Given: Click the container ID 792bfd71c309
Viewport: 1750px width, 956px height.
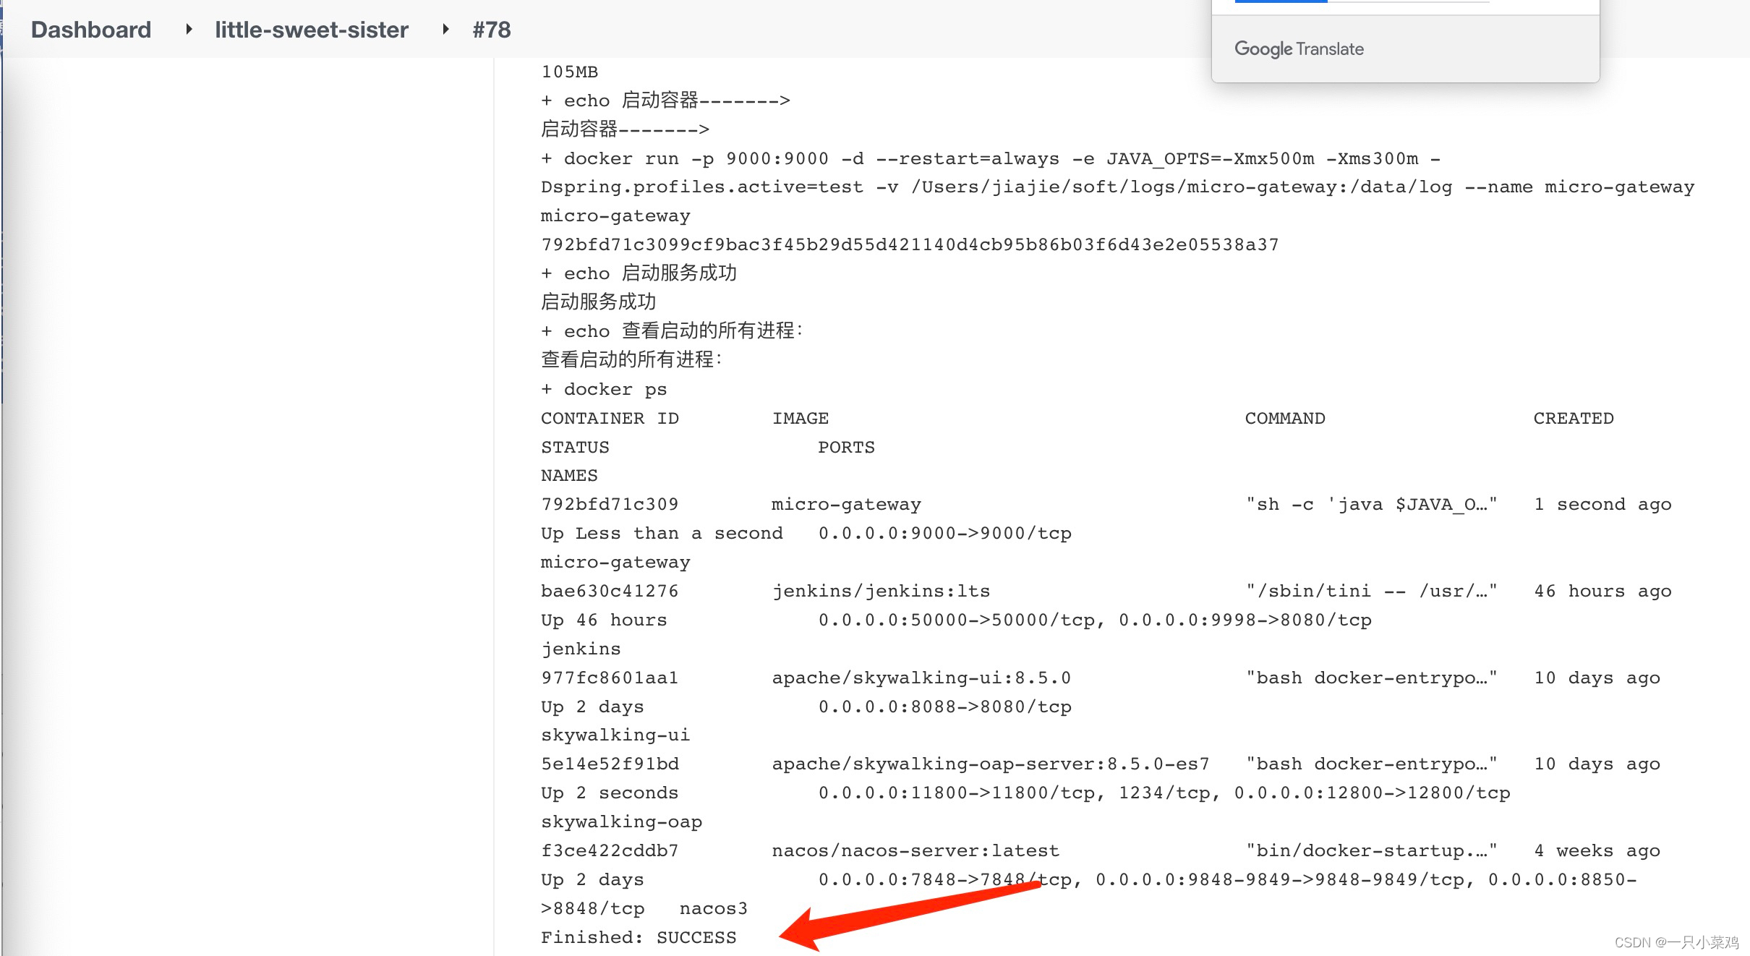Looking at the screenshot, I should click(x=610, y=504).
